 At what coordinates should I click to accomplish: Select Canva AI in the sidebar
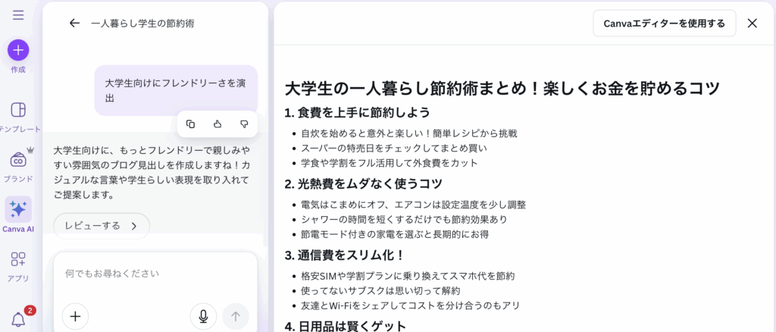pyautogui.click(x=18, y=210)
